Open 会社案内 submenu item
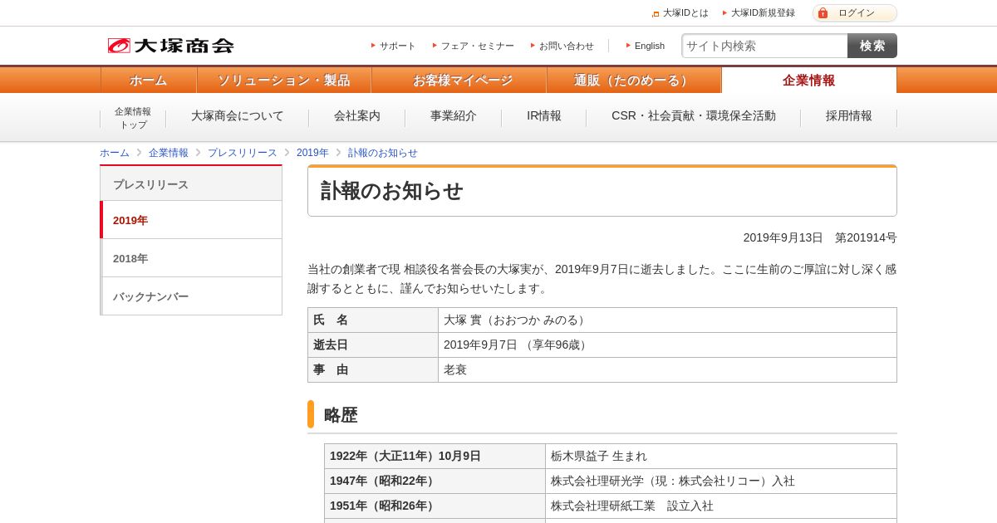 (357, 116)
